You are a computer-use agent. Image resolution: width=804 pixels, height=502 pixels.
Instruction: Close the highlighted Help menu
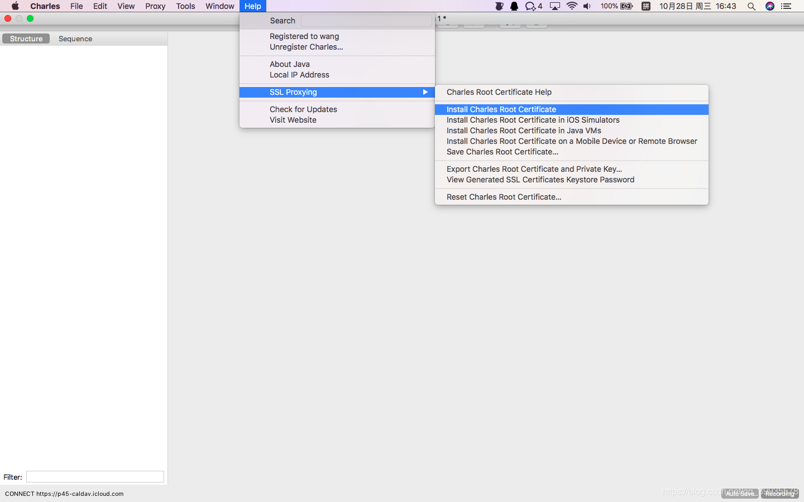253,6
